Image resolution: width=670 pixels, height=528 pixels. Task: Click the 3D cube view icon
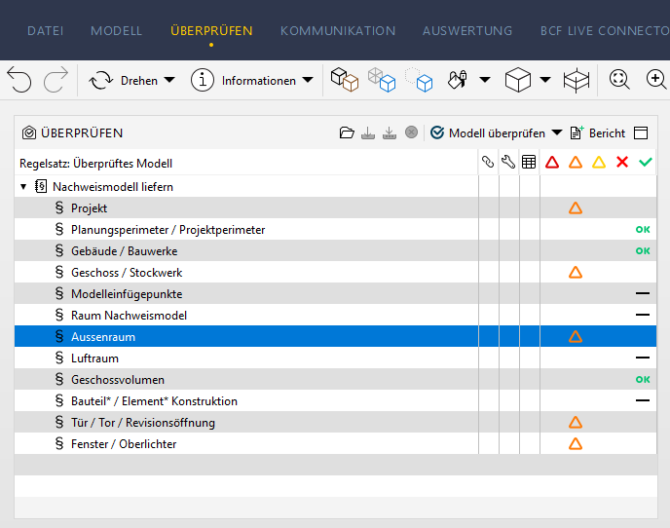click(518, 80)
